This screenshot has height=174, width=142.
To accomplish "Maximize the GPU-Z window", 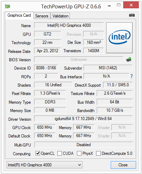I will click(x=119, y=5).
